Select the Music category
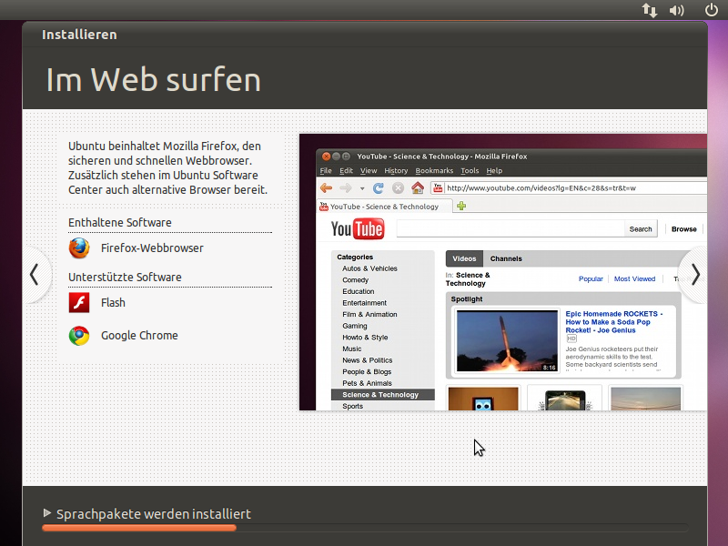This screenshot has width=728, height=546. [352, 349]
